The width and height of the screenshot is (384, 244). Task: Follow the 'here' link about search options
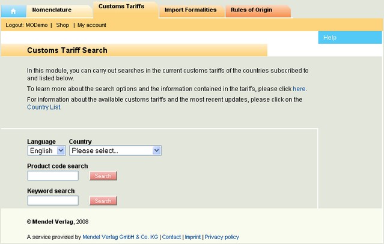tap(299, 89)
